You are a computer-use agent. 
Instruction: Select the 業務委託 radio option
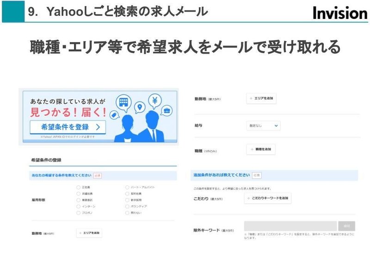coord(78,200)
